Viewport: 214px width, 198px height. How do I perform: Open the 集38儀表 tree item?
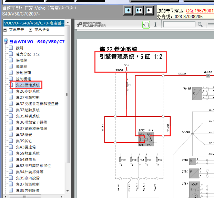[24, 135]
